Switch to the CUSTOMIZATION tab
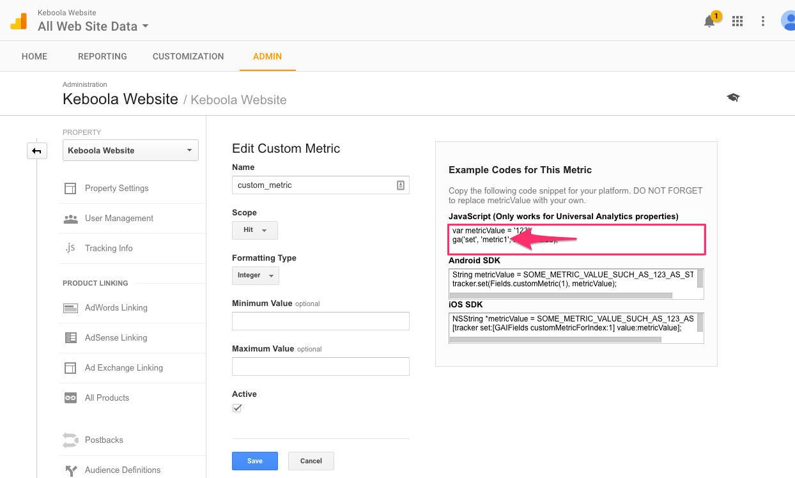Image resolution: width=795 pixels, height=478 pixels. 188,56
